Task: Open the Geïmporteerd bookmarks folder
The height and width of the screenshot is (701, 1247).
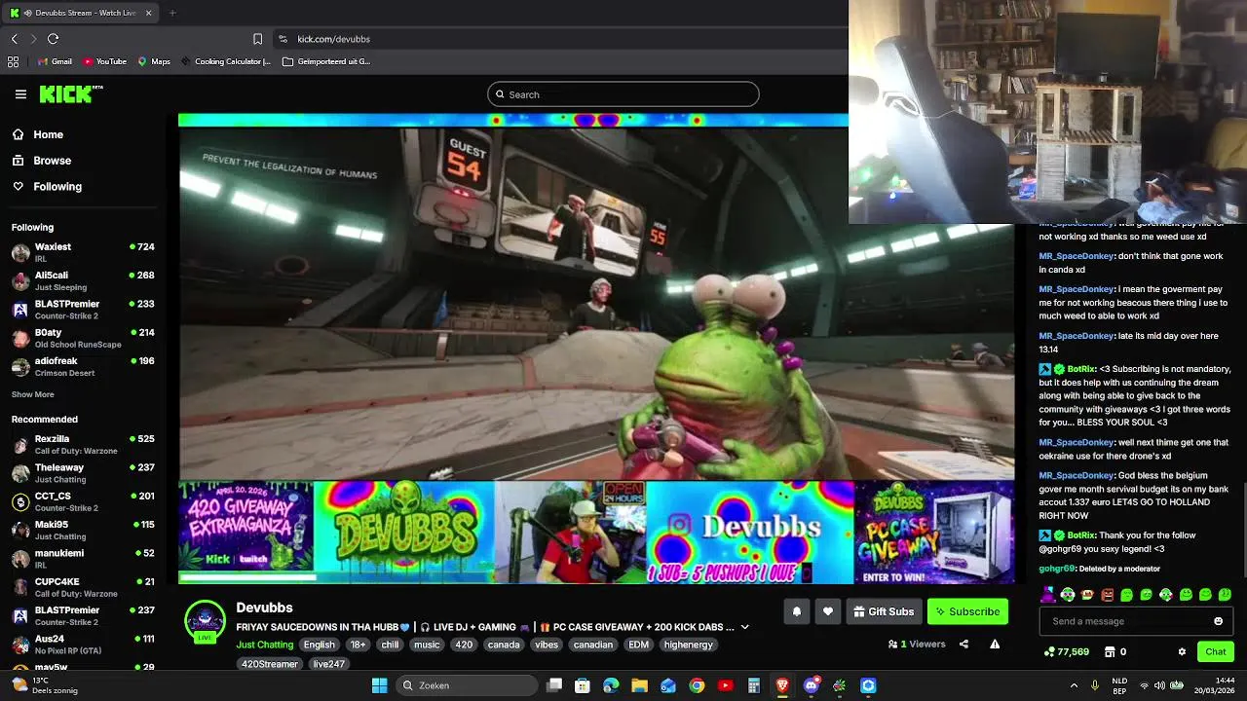Action: [x=326, y=61]
